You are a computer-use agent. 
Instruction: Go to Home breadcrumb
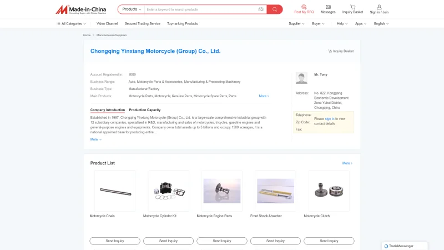[x=87, y=35]
